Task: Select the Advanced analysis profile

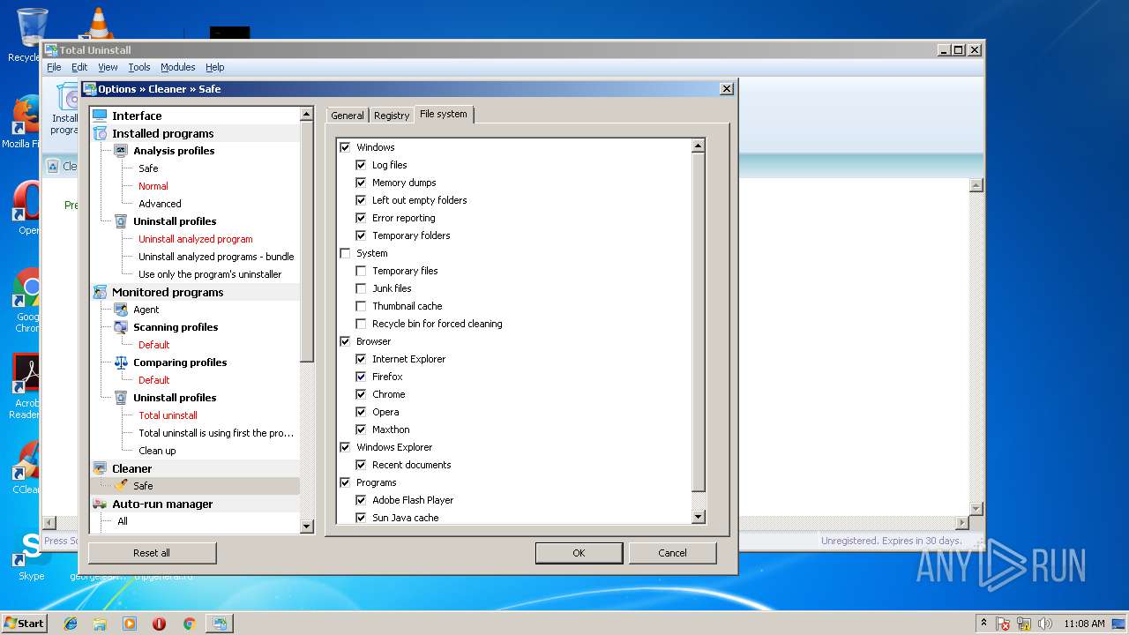Action: (160, 204)
